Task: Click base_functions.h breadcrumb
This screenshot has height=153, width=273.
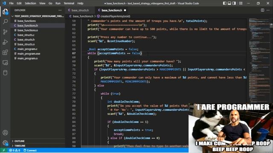Action: [x=81, y=16]
